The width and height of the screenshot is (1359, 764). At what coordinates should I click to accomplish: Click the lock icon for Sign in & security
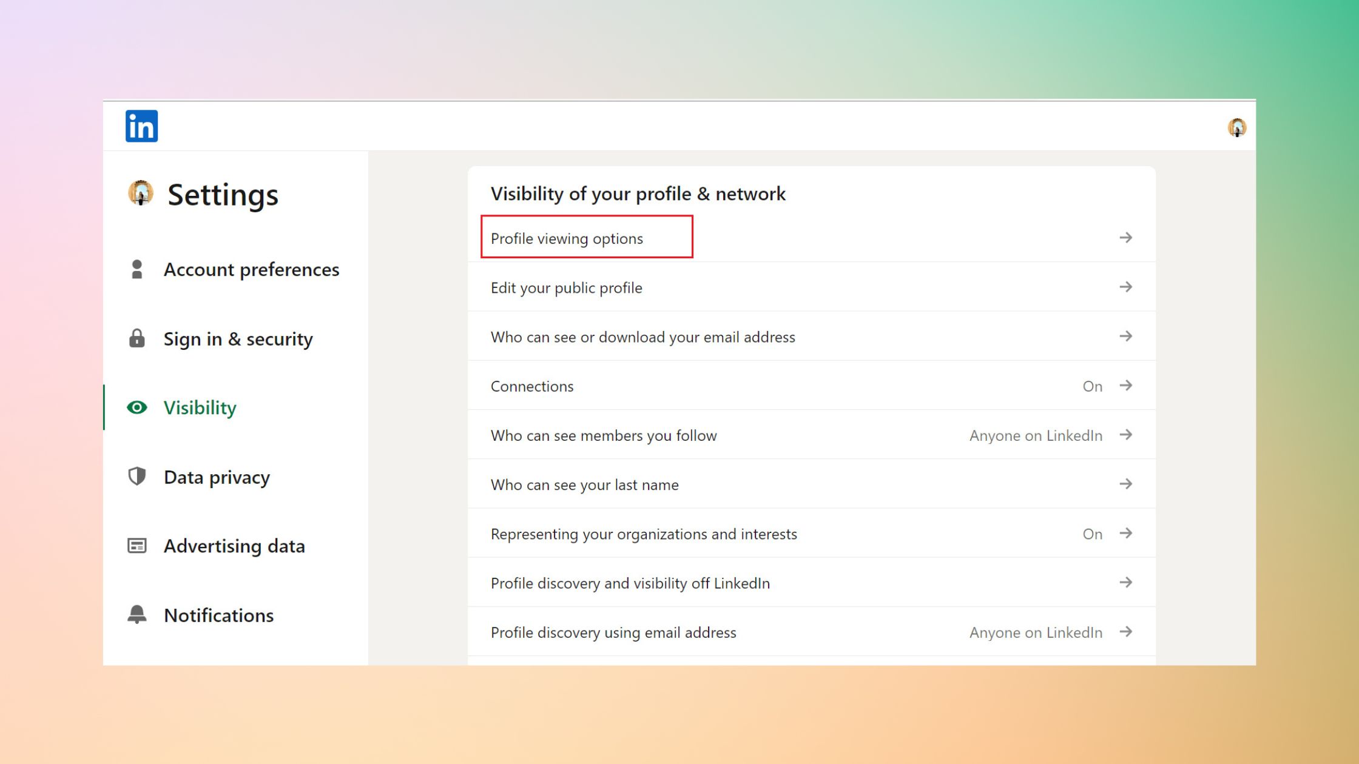(137, 338)
